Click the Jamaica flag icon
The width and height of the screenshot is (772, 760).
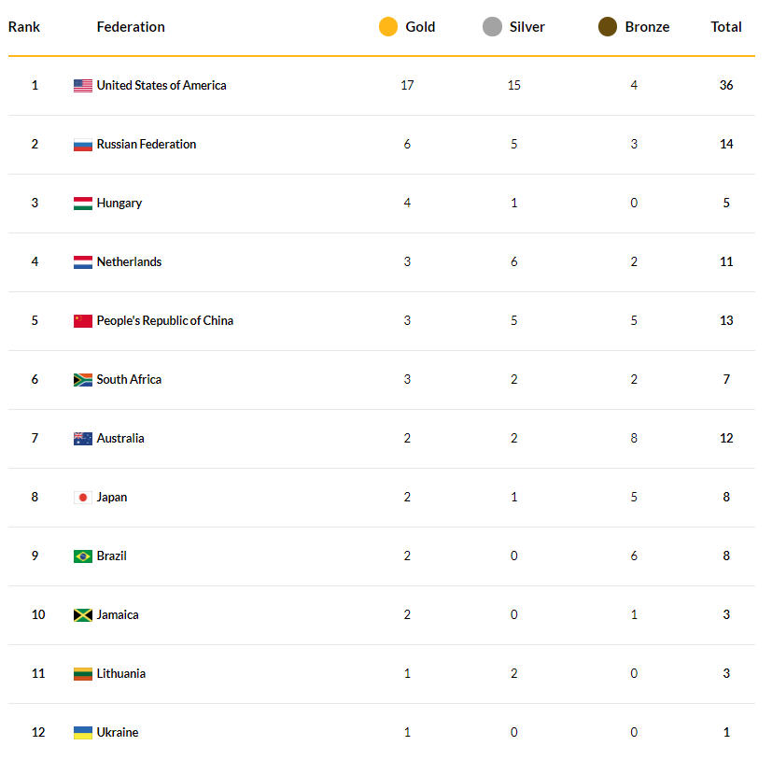tap(83, 615)
